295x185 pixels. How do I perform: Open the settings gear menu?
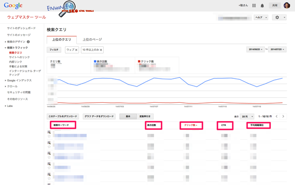click(x=279, y=17)
